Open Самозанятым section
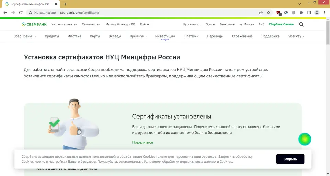Screen dimensions: 330x176 91,24
